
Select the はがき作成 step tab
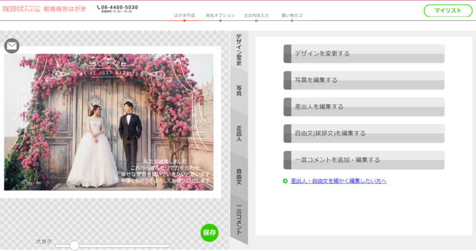pyautogui.click(x=185, y=15)
